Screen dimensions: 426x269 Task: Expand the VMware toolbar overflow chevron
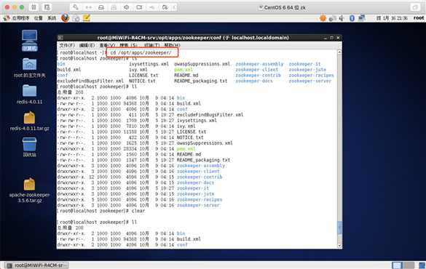coord(174,7)
